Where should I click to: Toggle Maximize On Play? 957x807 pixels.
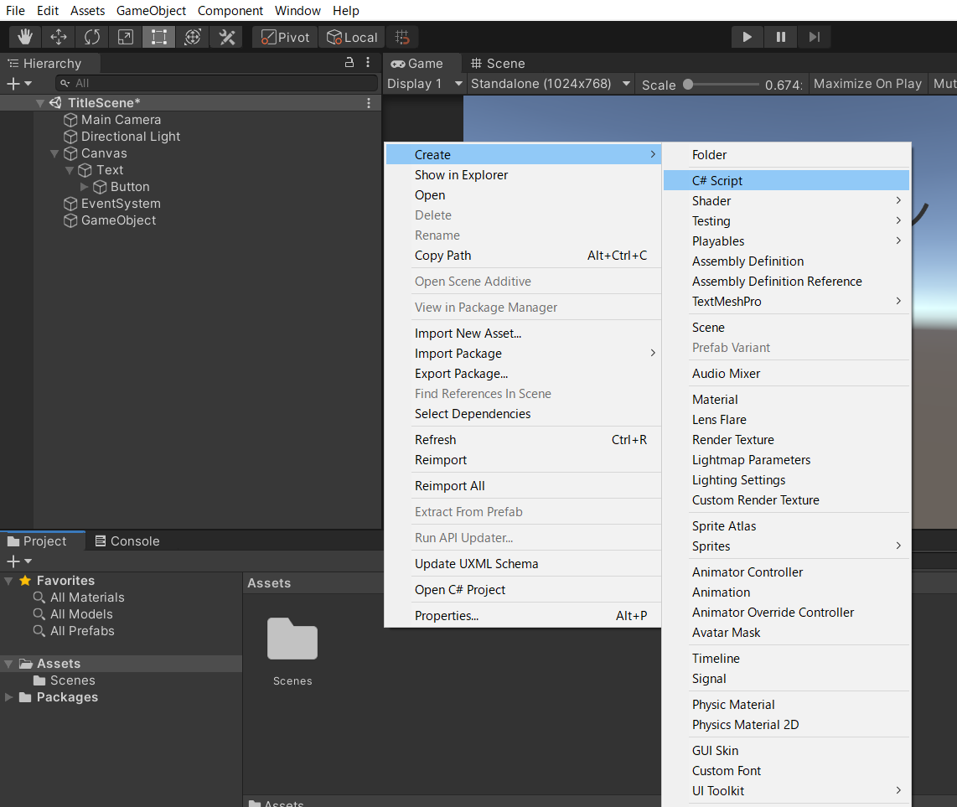[x=867, y=84]
